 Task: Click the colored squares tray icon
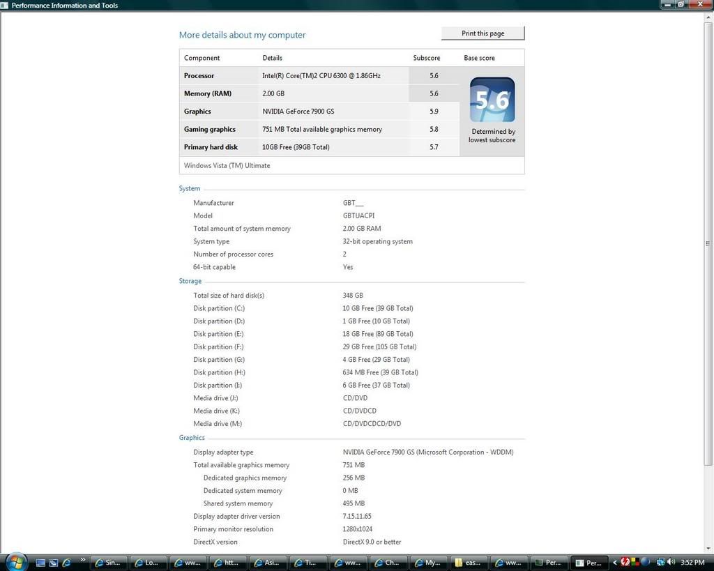tap(635, 563)
